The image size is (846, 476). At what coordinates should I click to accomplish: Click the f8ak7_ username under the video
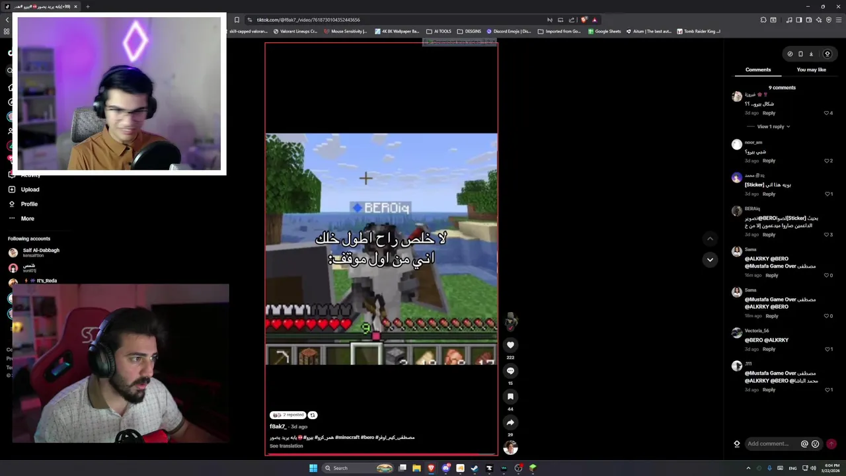pos(278,426)
